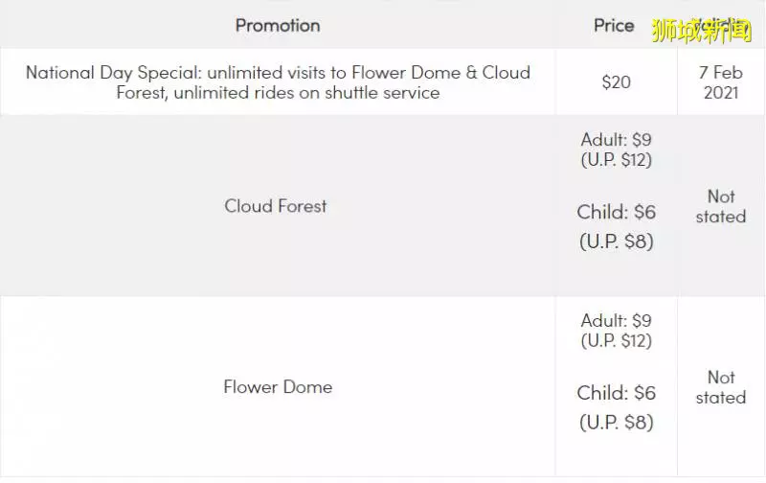
Task: Click Not stated in Flower Dome row
Action: coord(721,387)
